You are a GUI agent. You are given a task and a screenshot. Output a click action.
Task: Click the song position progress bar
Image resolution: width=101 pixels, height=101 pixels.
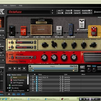click(x=54, y=68)
